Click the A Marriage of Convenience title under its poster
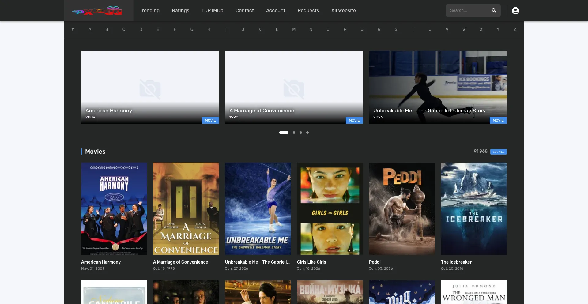The image size is (588, 304). click(x=180, y=262)
